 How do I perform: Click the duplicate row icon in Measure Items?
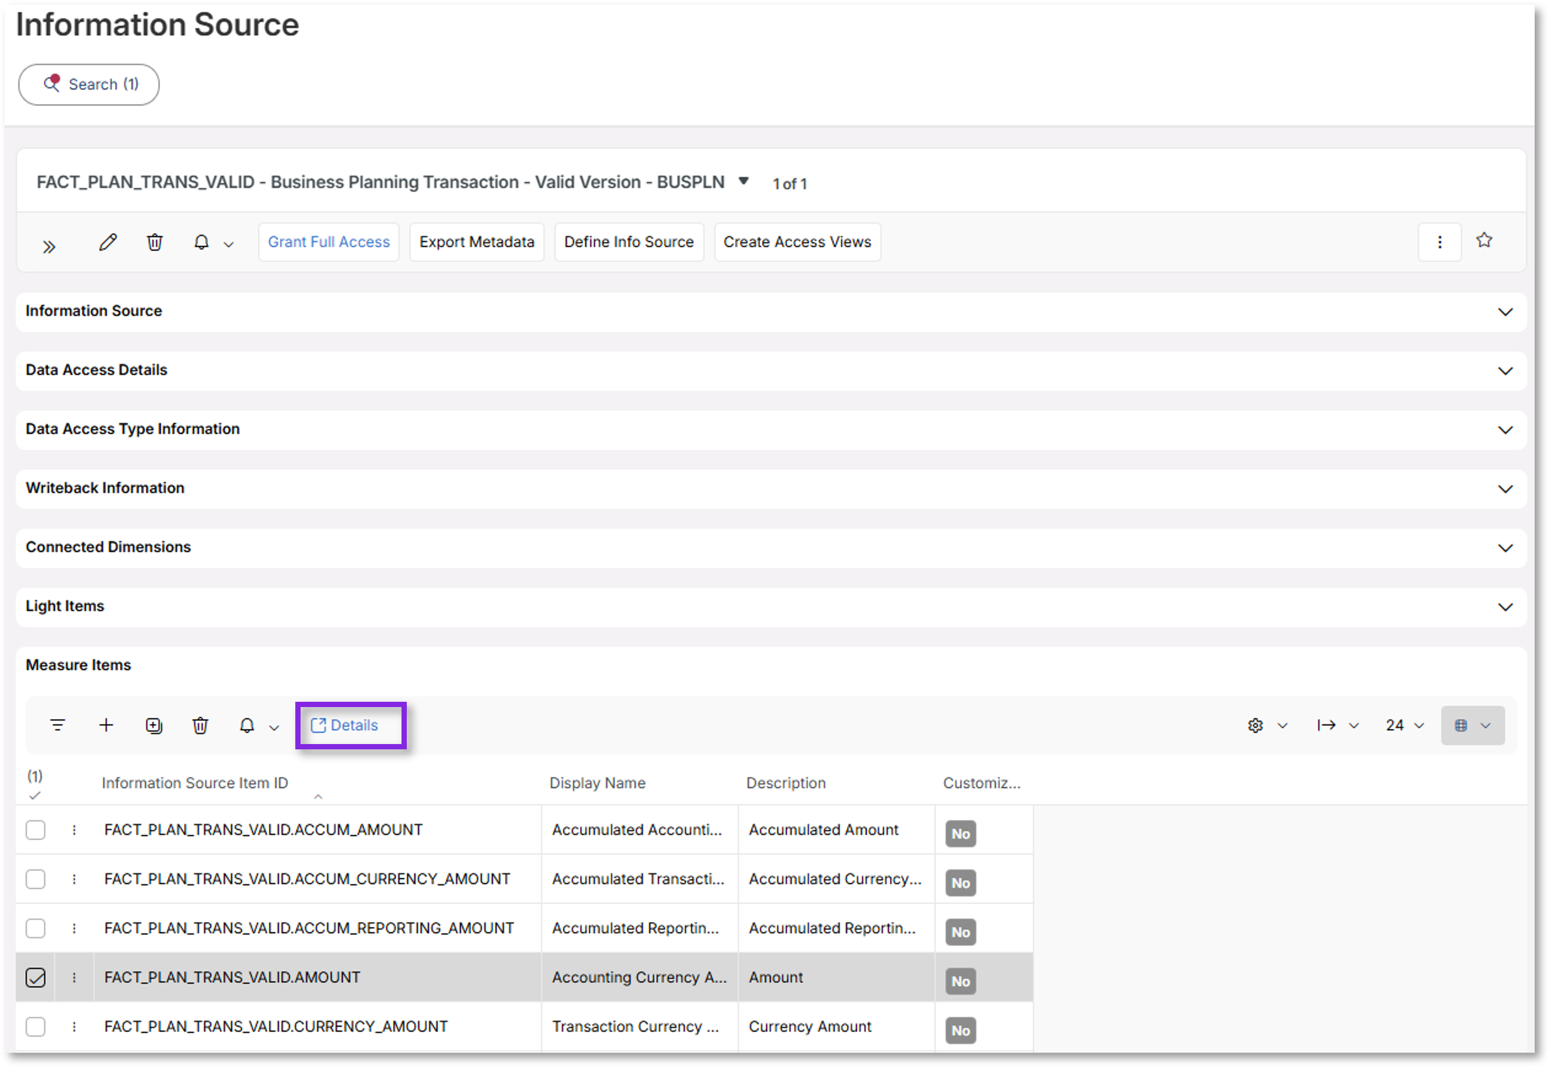tap(154, 725)
